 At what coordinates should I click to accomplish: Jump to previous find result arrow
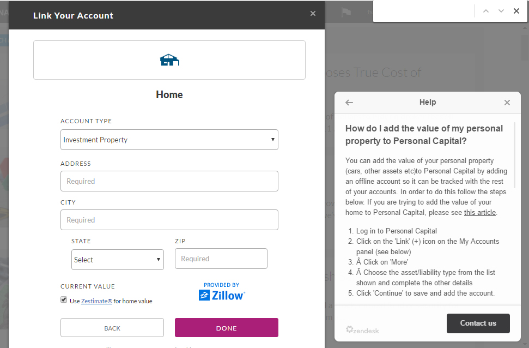click(486, 11)
